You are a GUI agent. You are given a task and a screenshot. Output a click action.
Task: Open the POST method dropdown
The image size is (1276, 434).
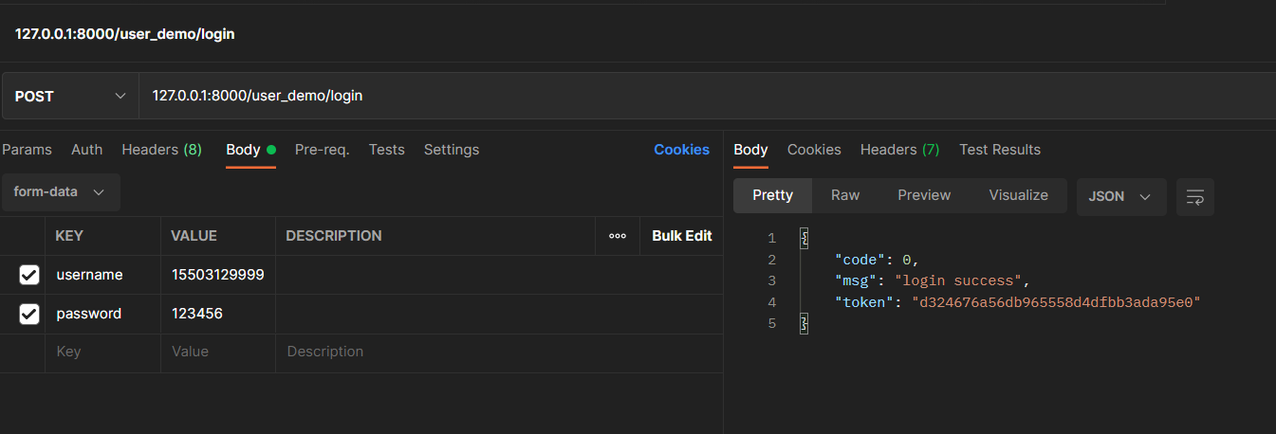(x=69, y=96)
